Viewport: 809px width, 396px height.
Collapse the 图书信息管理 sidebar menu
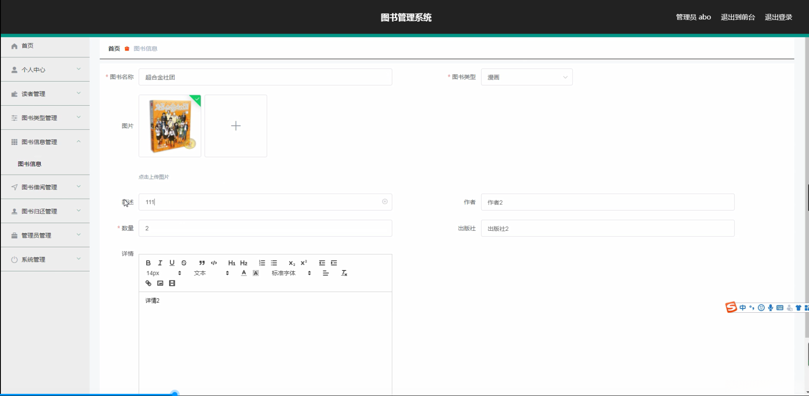(x=45, y=142)
